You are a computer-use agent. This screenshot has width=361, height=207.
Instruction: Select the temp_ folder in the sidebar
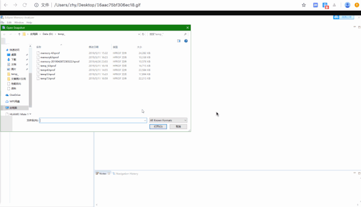click(15, 74)
